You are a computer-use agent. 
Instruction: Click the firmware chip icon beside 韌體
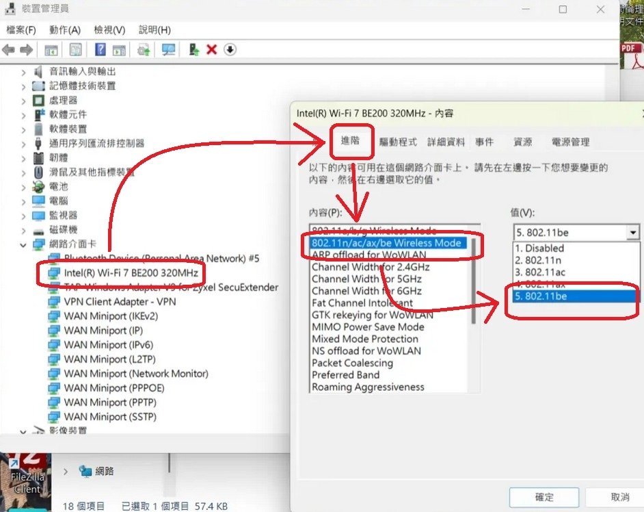coord(38,158)
